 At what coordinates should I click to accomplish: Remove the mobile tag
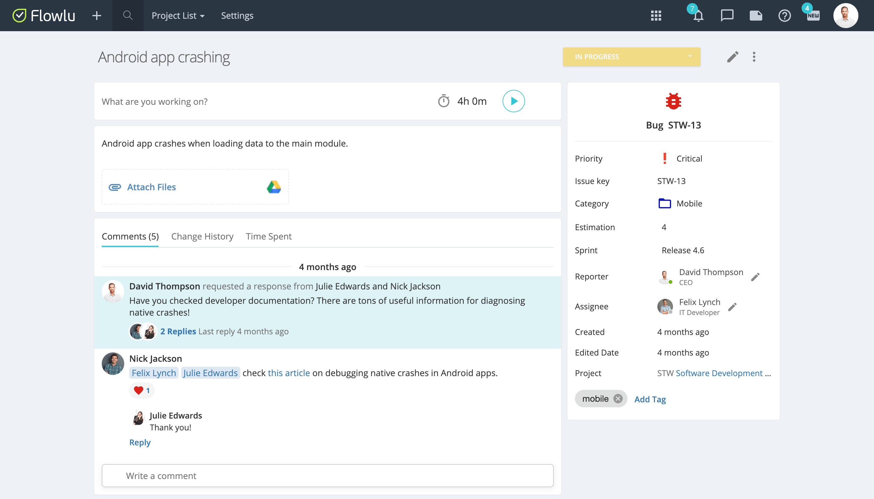[618, 398]
